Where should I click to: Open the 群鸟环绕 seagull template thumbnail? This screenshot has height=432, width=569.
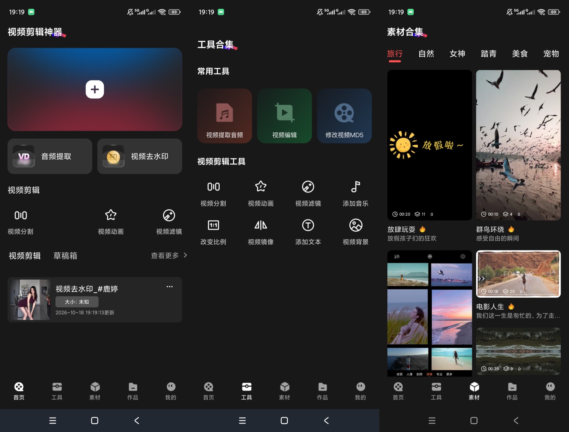pyautogui.click(x=519, y=145)
